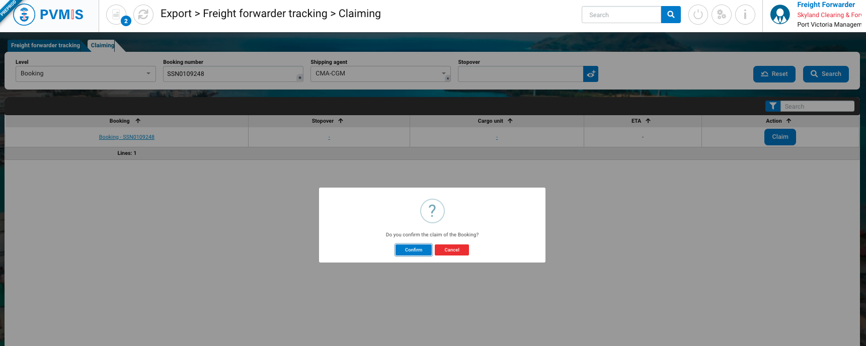866x346 pixels.
Task: Select the Claiming tab
Action: click(x=102, y=45)
